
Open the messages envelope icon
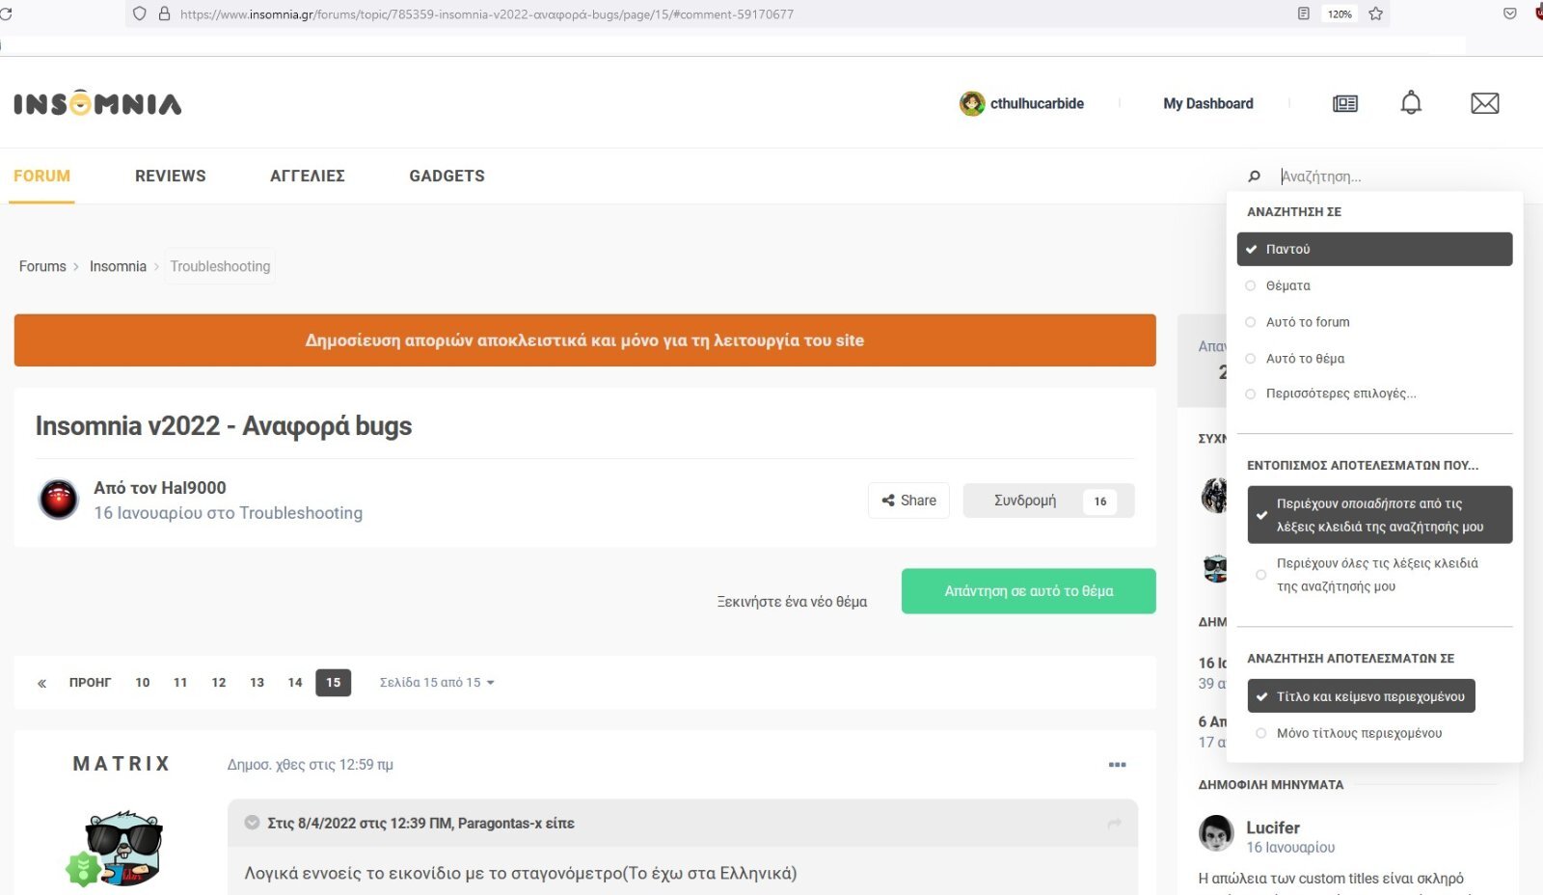click(1485, 103)
